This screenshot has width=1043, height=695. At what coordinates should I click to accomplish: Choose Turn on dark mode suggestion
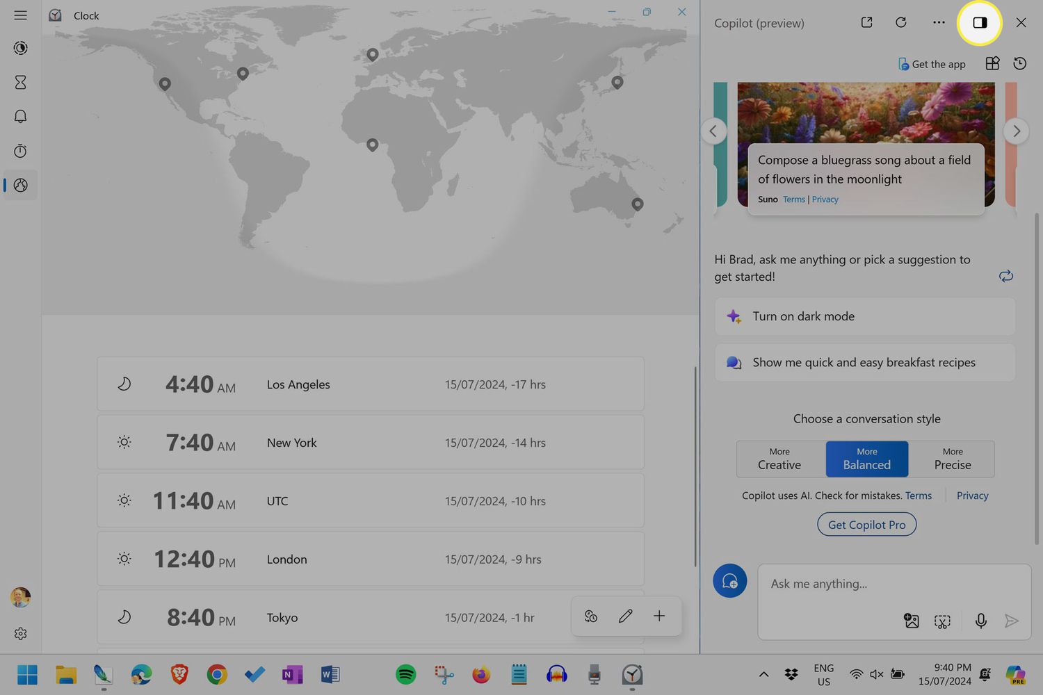864,316
